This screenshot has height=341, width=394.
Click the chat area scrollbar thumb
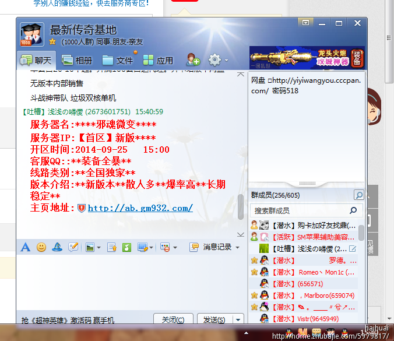click(241, 207)
